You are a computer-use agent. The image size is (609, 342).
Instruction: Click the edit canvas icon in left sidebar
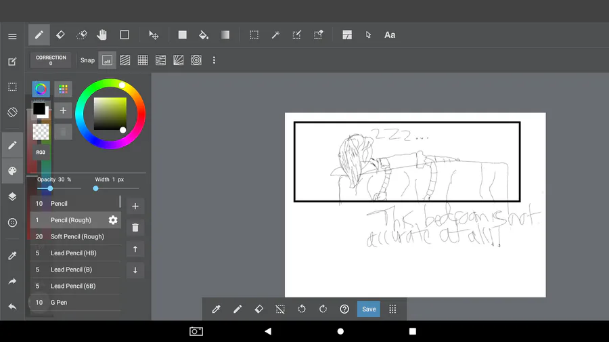coord(12,62)
